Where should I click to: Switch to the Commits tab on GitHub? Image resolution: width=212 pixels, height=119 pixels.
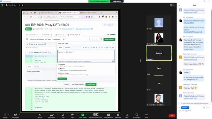click(x=47, y=35)
